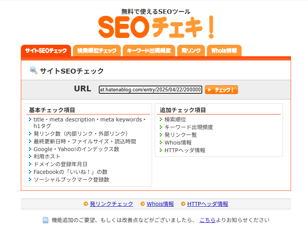
Task: Open the サイトSEOチェック tab
Action: (x=46, y=51)
